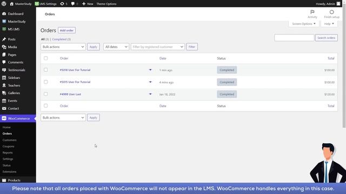Click the Admin avatar in admin bar
This screenshot has width=346, height=194.
coord(338,4)
